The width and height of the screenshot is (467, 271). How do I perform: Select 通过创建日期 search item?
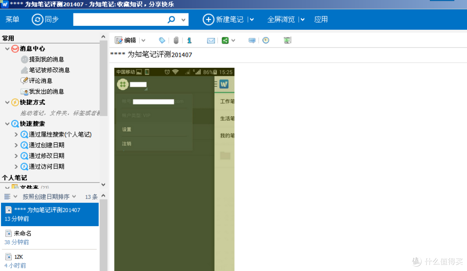pyautogui.click(x=46, y=145)
